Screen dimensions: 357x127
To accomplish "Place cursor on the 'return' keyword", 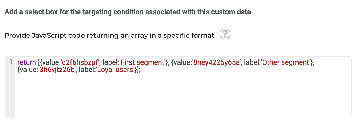I will pos(27,62).
